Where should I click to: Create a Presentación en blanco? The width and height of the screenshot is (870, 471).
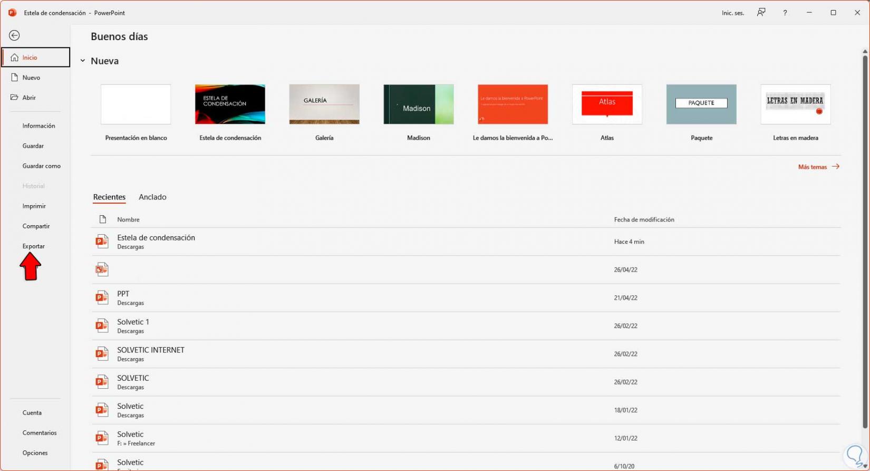point(136,104)
